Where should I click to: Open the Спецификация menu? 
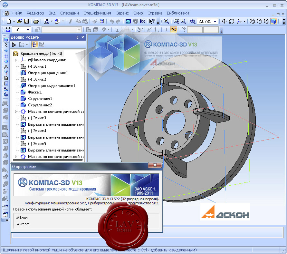coord(97,13)
